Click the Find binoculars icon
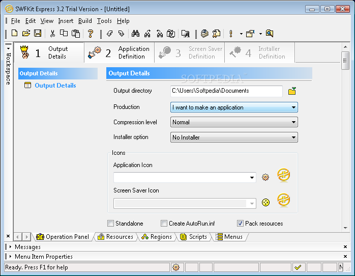 click(x=135, y=34)
